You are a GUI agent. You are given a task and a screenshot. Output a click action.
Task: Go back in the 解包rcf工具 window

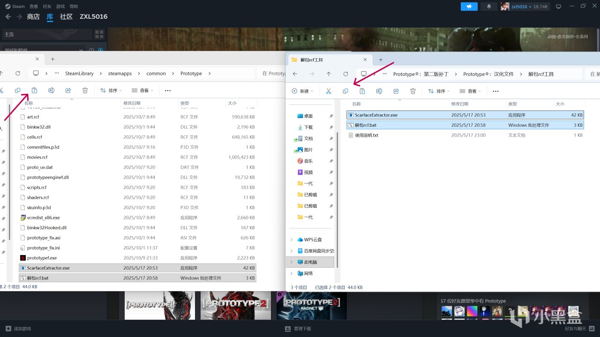295,74
